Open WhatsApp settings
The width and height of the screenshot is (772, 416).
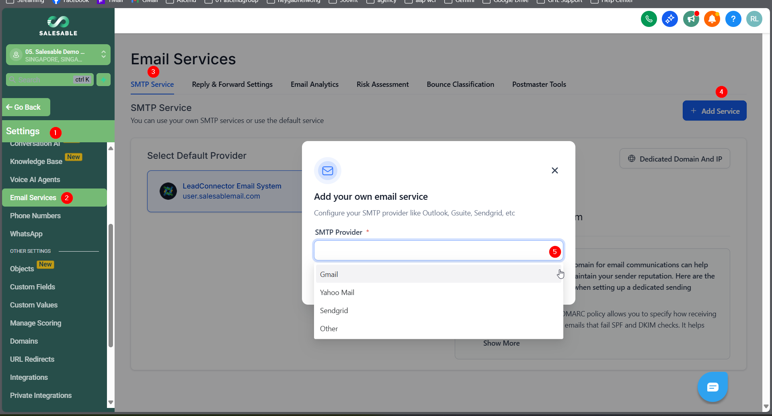coord(26,234)
